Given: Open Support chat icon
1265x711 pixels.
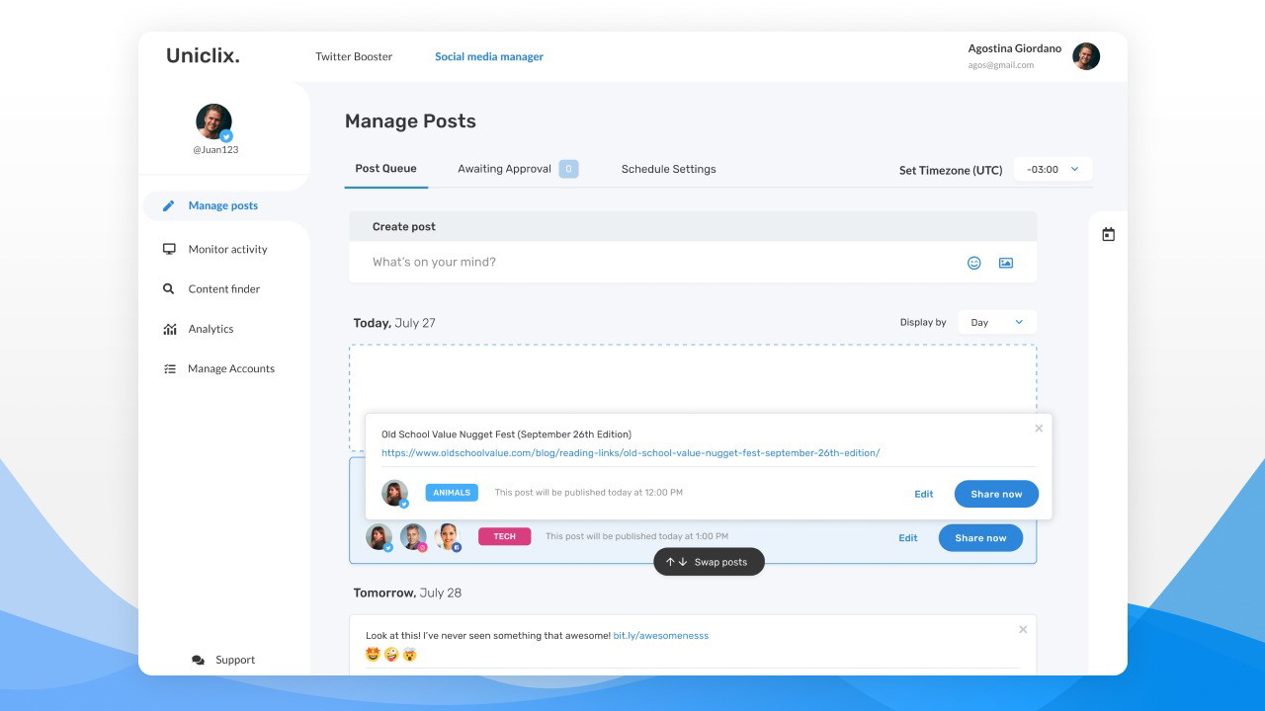Looking at the screenshot, I should (x=198, y=660).
